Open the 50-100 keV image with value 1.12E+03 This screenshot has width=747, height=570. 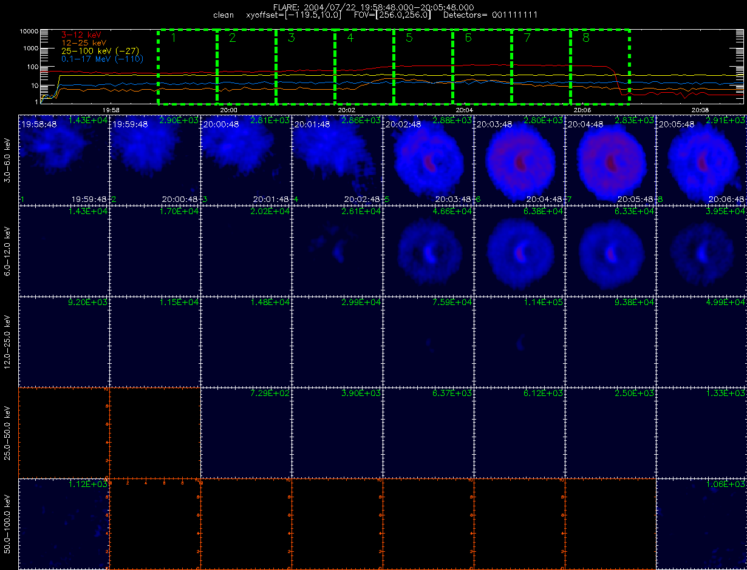64,523
